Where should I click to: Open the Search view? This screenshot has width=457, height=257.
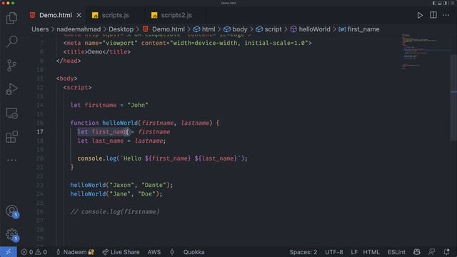(11, 41)
